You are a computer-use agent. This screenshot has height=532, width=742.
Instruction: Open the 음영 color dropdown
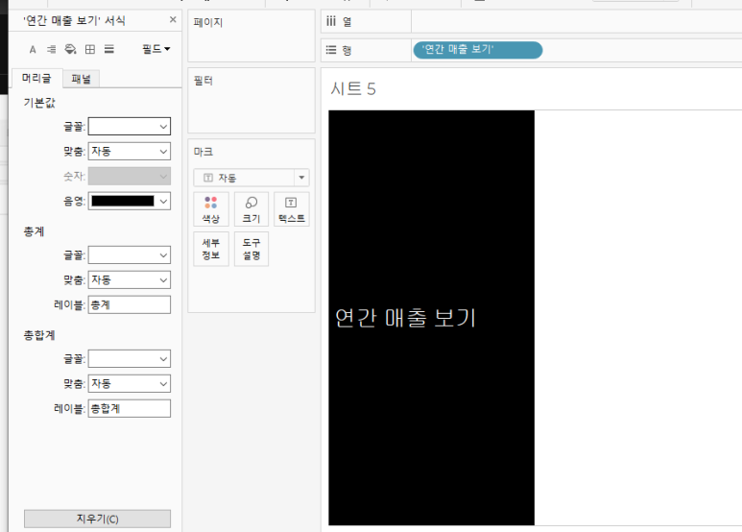click(130, 201)
